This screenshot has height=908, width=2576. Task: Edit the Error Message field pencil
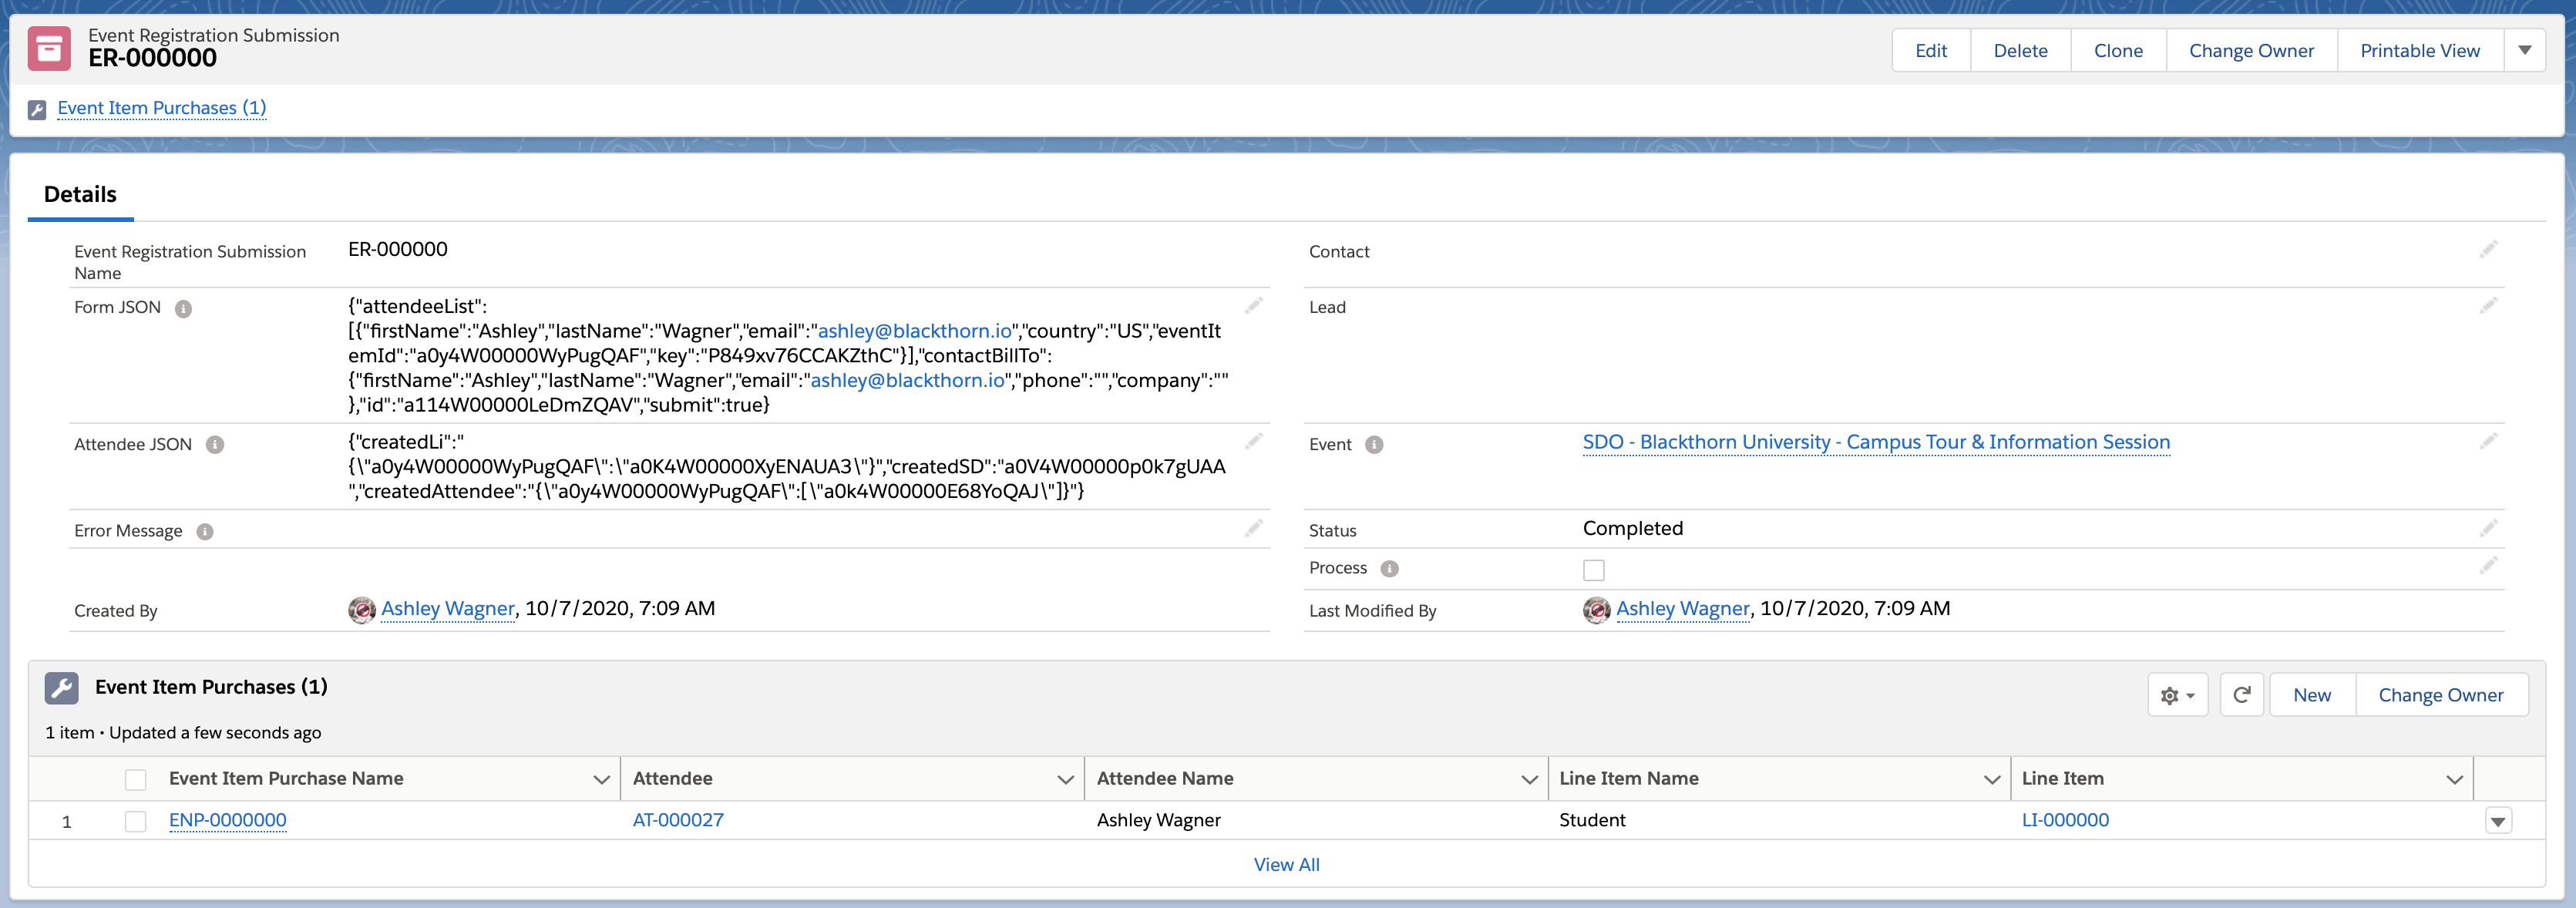point(1254,529)
